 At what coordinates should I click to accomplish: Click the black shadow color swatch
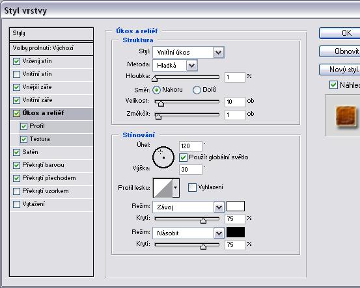[236, 232]
